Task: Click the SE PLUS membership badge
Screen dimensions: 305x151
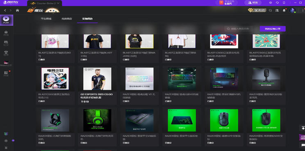Action: [257, 10]
